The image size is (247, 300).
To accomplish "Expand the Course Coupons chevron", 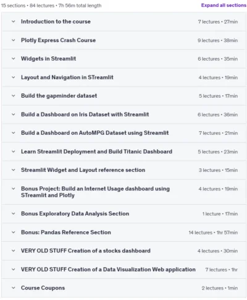I will (x=14, y=288).
